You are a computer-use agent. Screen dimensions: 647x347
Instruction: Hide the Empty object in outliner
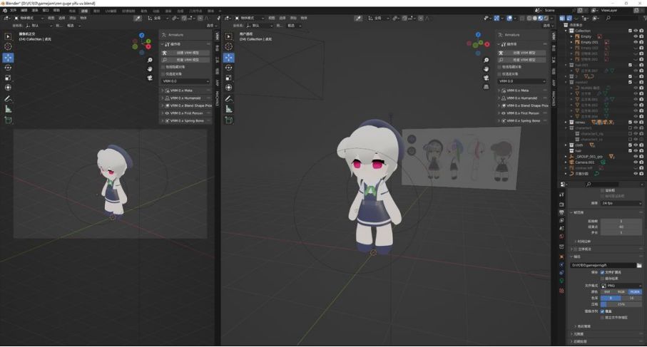click(636, 36)
